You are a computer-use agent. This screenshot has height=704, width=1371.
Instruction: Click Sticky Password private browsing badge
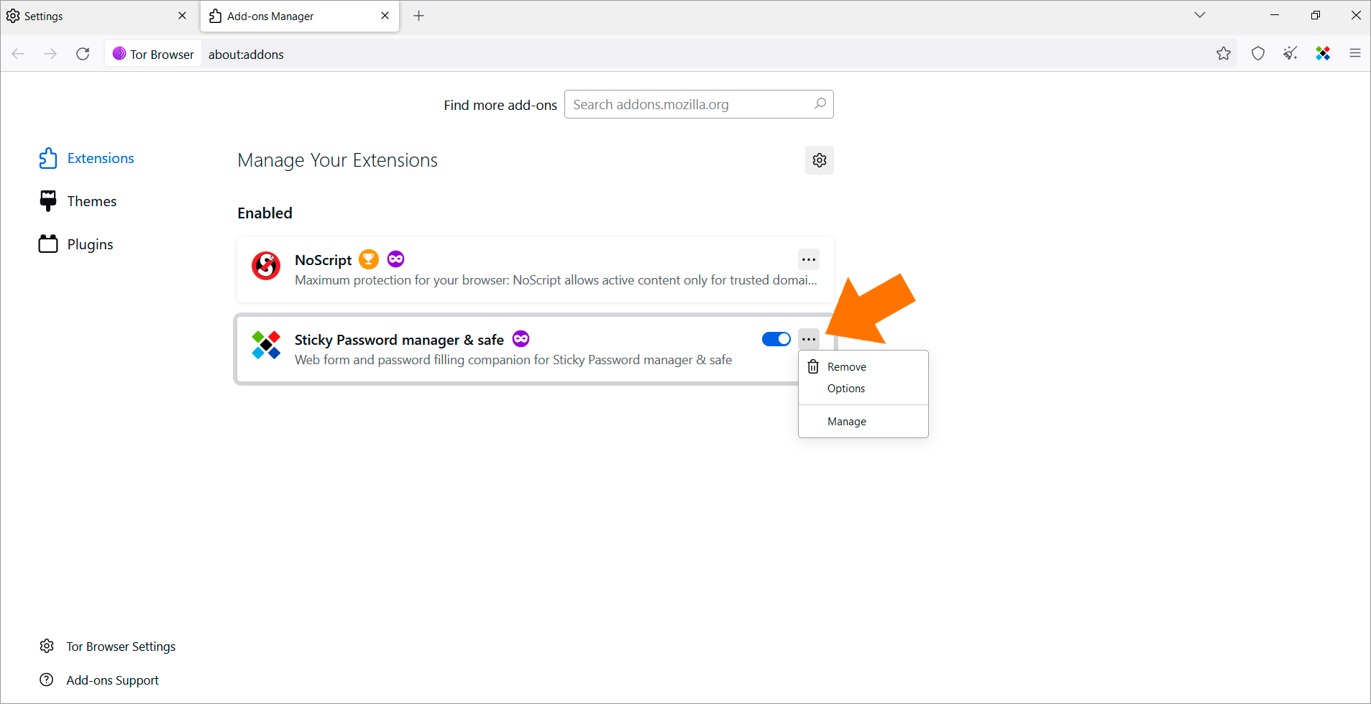tap(521, 338)
